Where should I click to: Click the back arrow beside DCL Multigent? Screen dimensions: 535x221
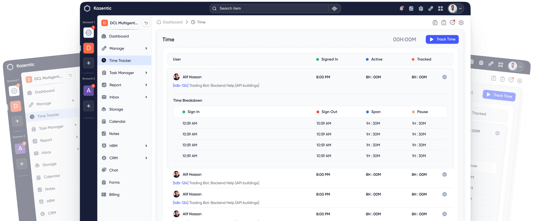[146, 23]
